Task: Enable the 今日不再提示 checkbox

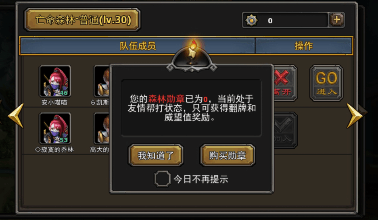Action: click(162, 179)
